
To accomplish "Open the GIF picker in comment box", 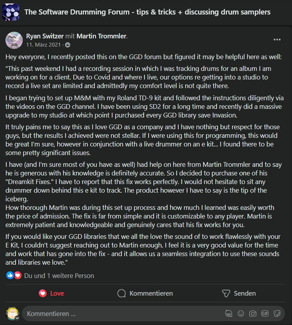I will [265, 314].
